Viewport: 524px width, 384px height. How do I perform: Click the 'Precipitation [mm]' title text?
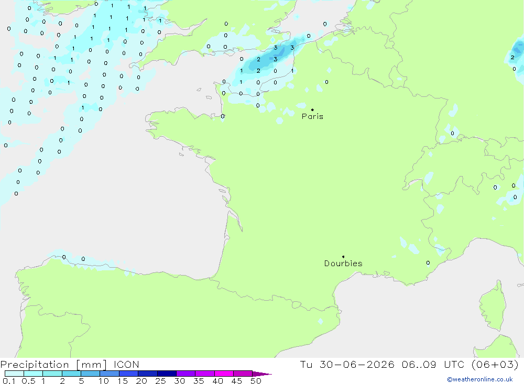tap(53, 365)
